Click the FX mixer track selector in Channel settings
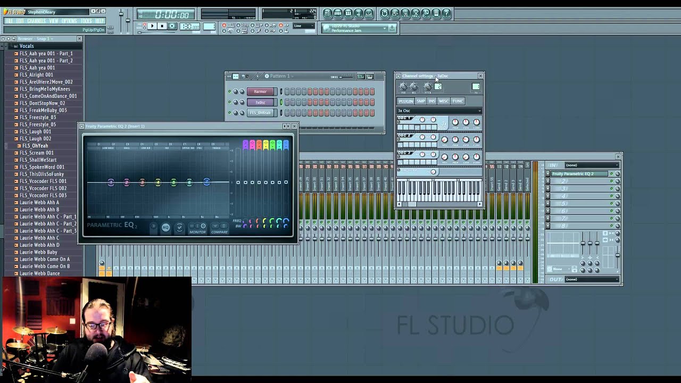The height and width of the screenshot is (383, 681). click(476, 86)
